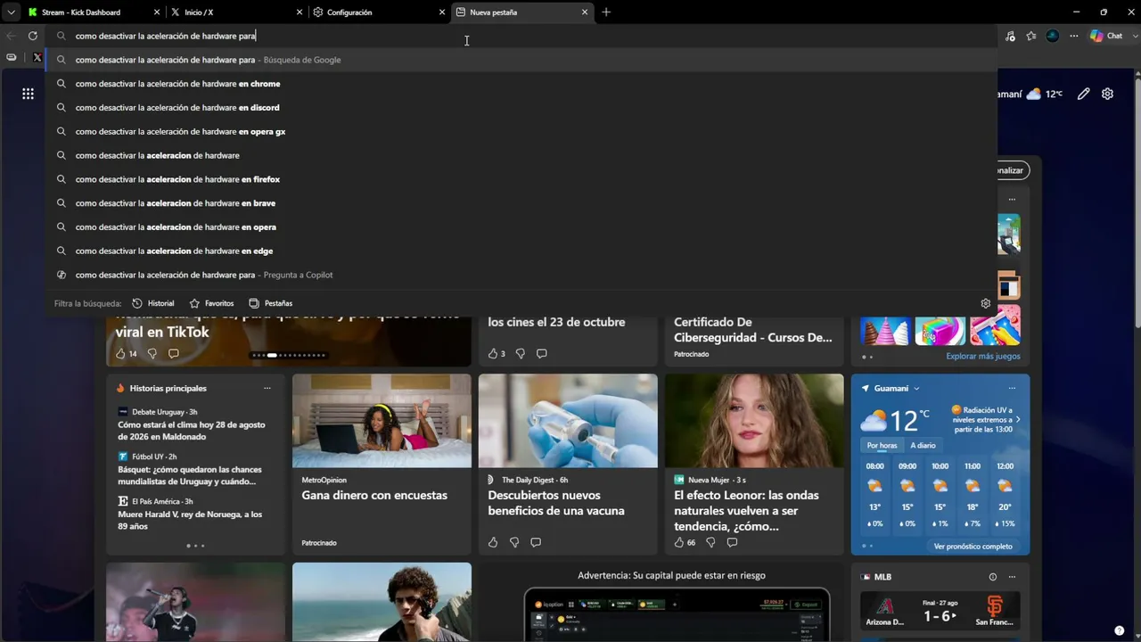Viewport: 1141px width, 642px height.
Task: Close the Inicio / X tab
Action: [300, 12]
